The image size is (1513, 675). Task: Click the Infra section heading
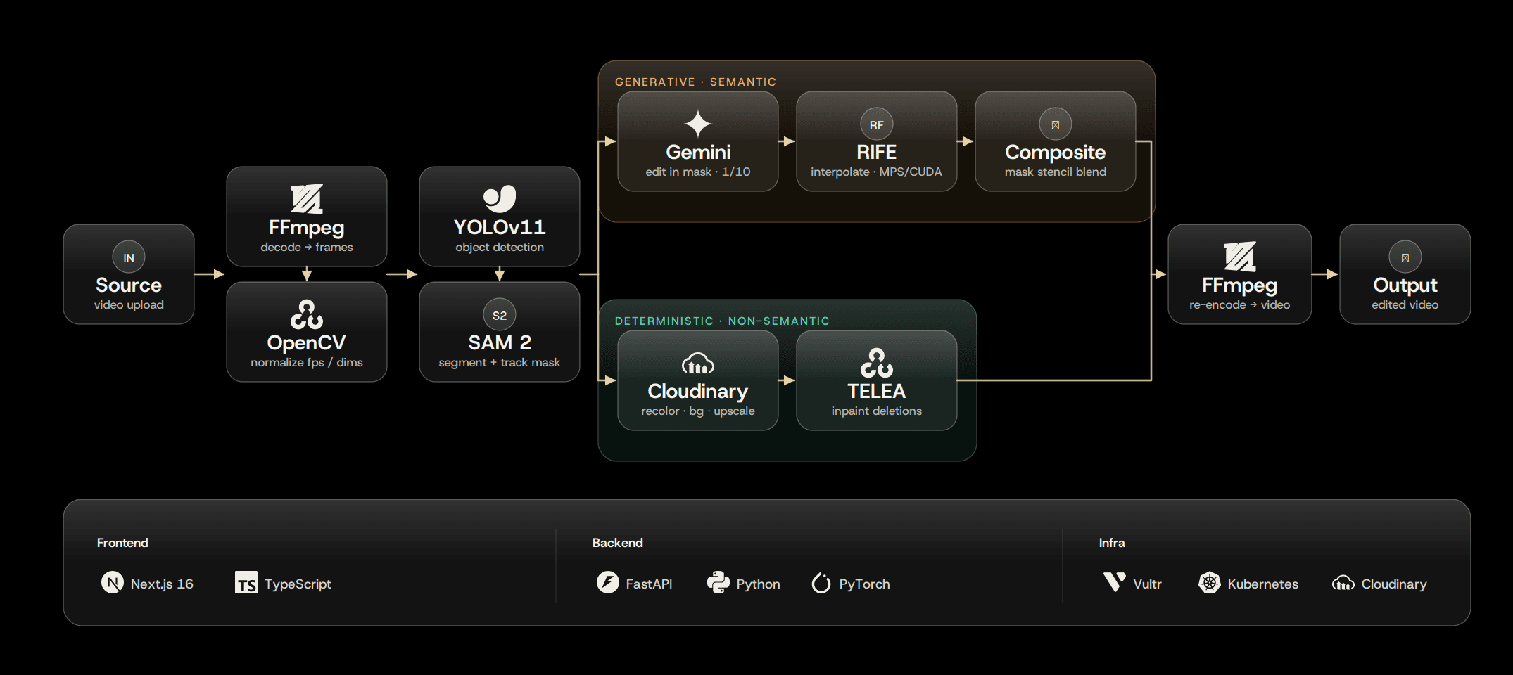pyautogui.click(x=1112, y=543)
